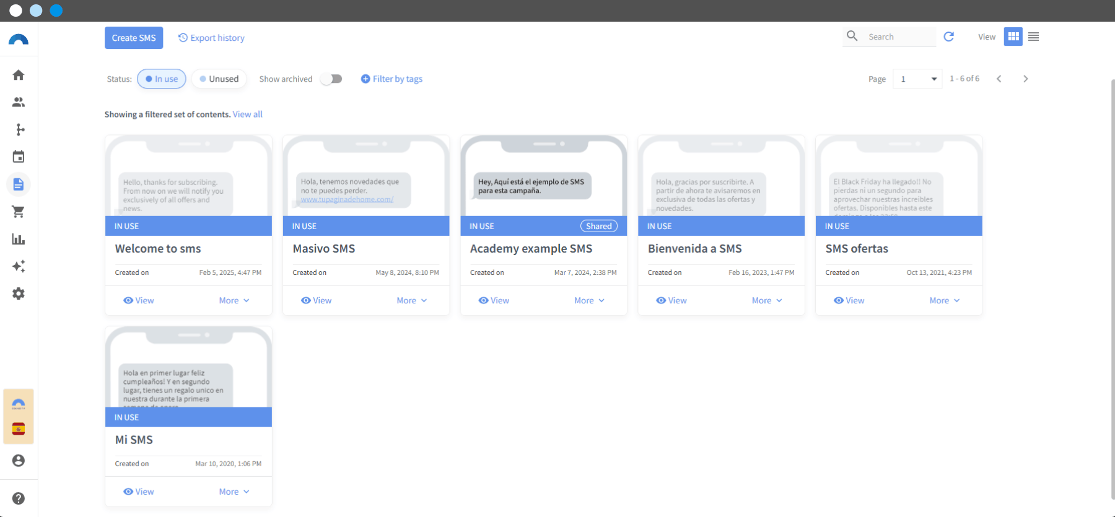
Task: Toggle the Unused status filter
Action: point(219,79)
